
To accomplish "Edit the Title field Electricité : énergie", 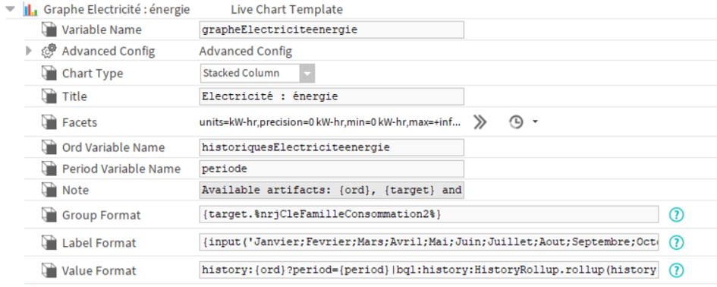I will tap(332, 96).
